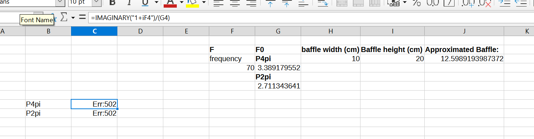The height and width of the screenshot is (139, 534).
Task: Select the 'baffle width (cm)' cell
Action: pyautogui.click(x=331, y=49)
